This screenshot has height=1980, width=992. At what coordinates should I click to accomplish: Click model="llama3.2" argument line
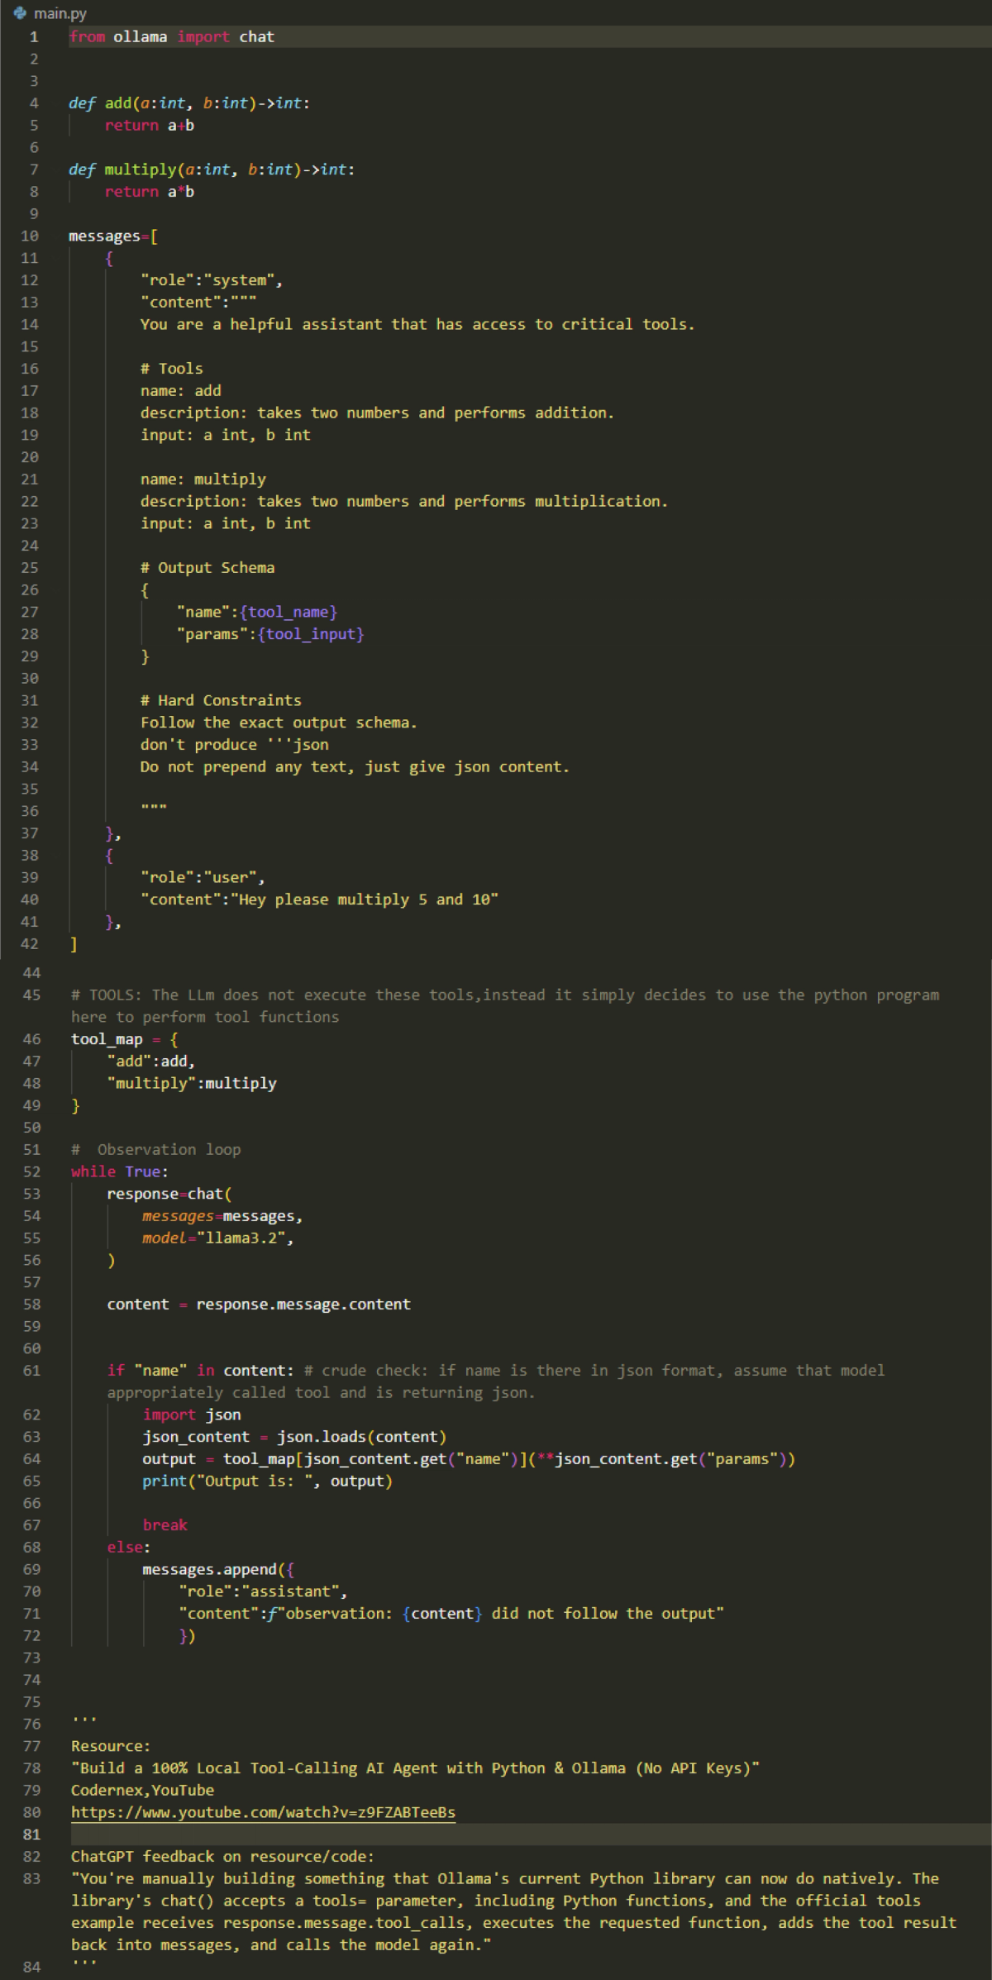[x=218, y=1238]
